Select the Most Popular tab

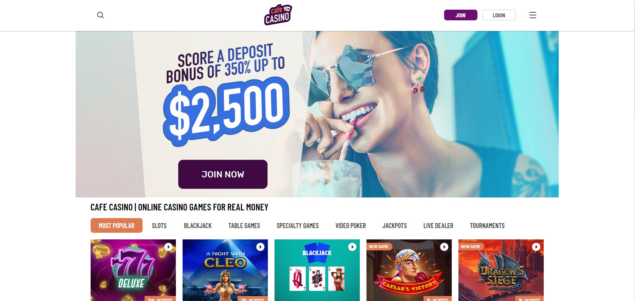[x=117, y=225]
